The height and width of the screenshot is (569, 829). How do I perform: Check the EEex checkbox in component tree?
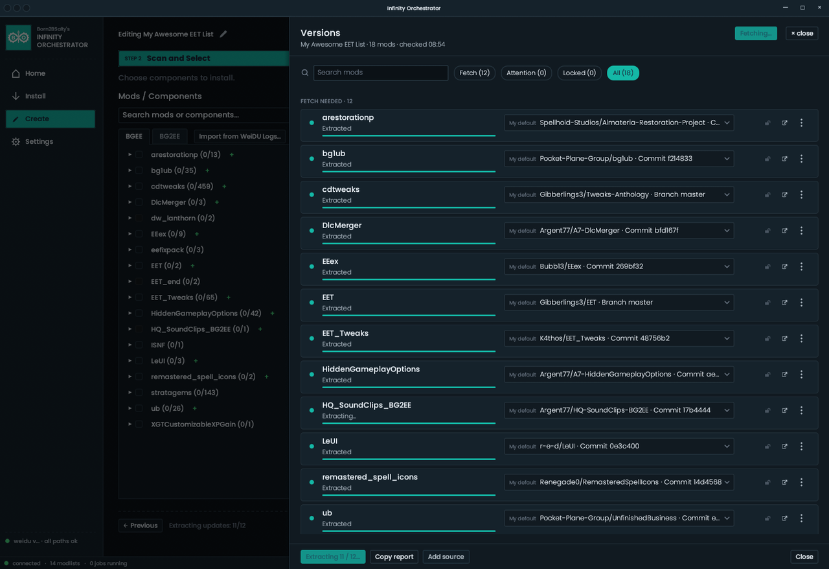point(139,234)
